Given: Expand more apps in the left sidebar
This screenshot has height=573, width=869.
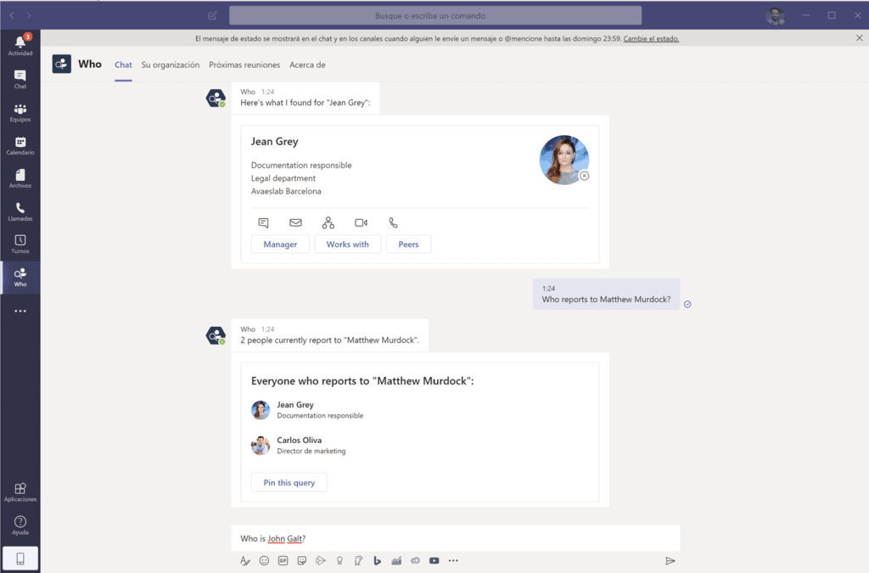Looking at the screenshot, I should pyautogui.click(x=20, y=312).
